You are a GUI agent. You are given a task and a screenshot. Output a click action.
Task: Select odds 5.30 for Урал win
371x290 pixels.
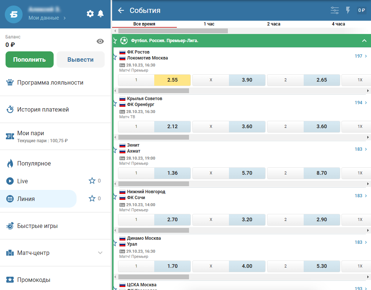tap(322, 266)
